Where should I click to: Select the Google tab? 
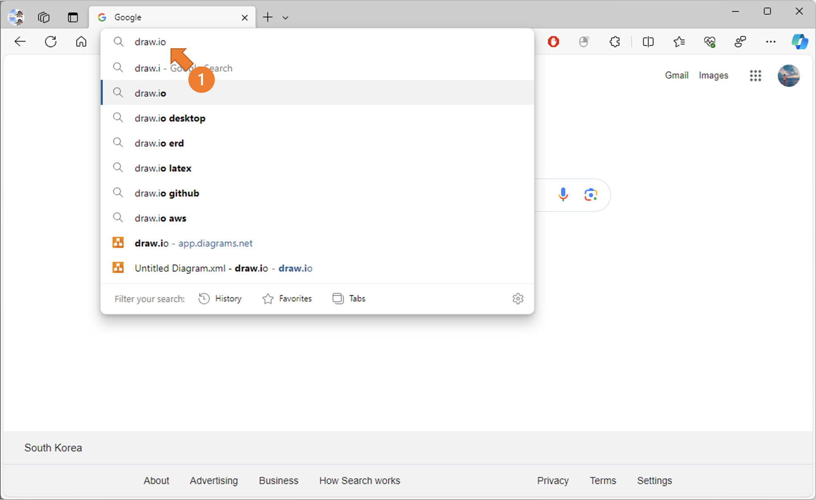[x=172, y=17]
